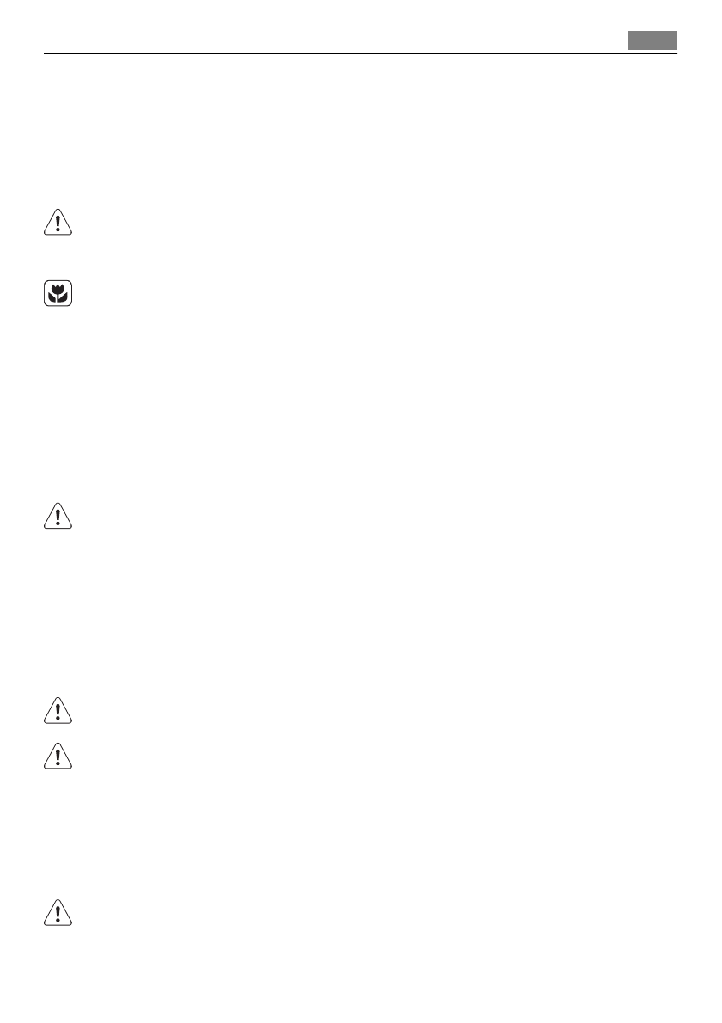
Task: Click the horizontal header rule line
Action: coord(360,53)
